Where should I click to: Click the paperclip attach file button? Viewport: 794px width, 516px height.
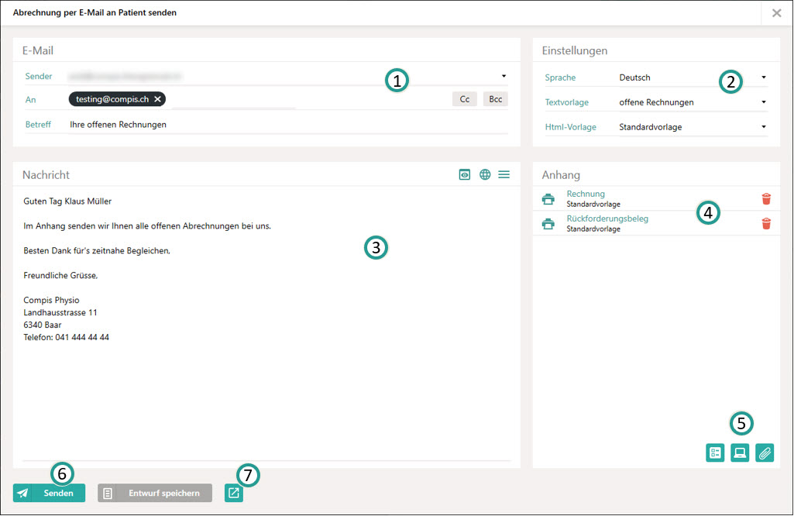point(765,452)
